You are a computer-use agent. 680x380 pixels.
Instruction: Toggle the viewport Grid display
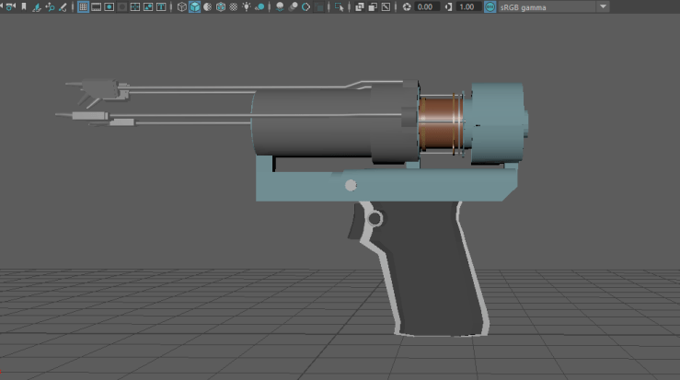(83, 7)
